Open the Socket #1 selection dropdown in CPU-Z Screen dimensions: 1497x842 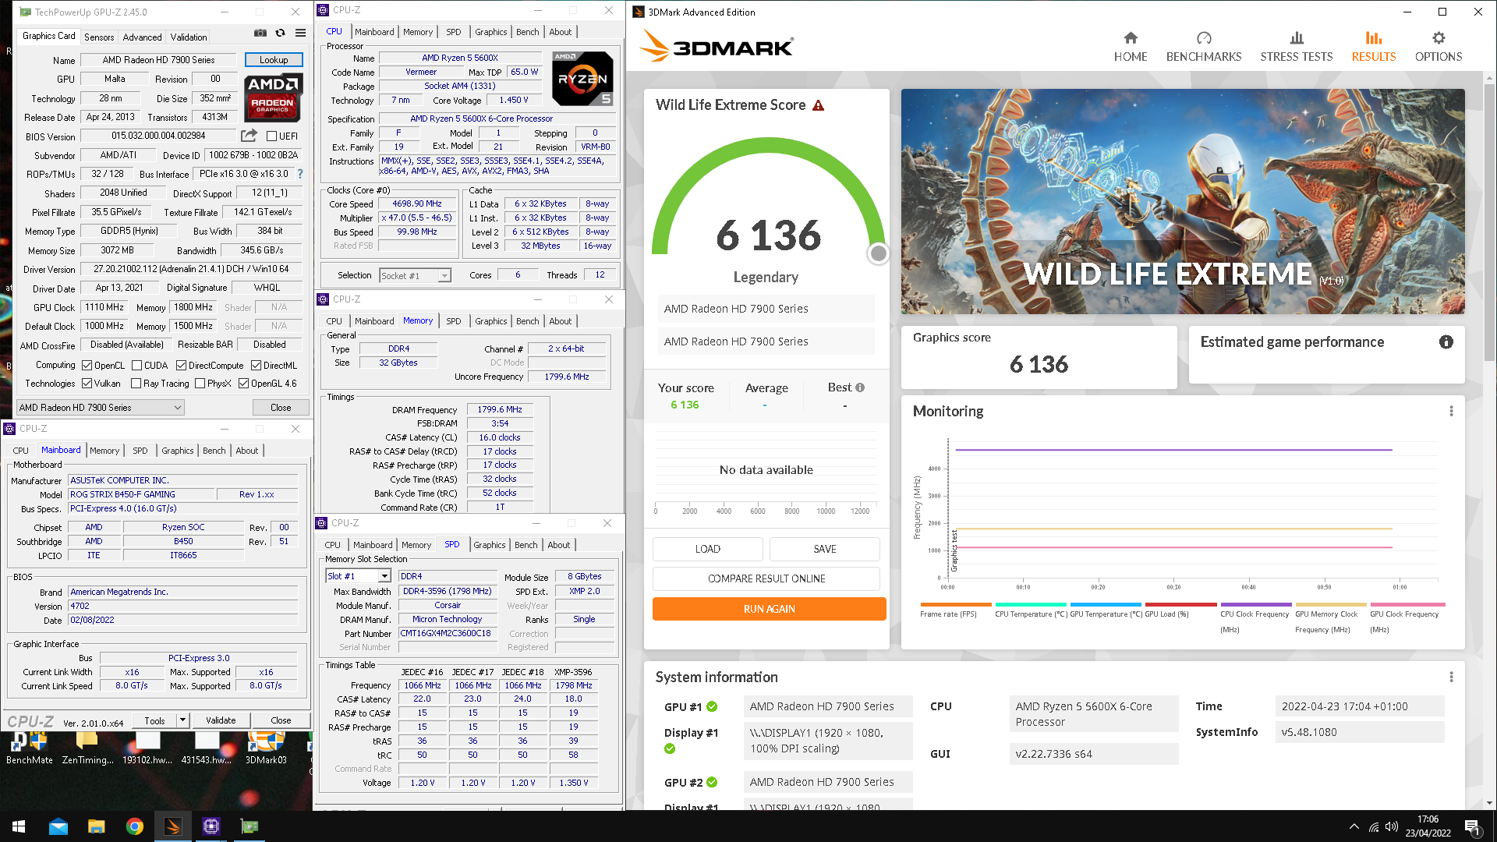(415, 275)
